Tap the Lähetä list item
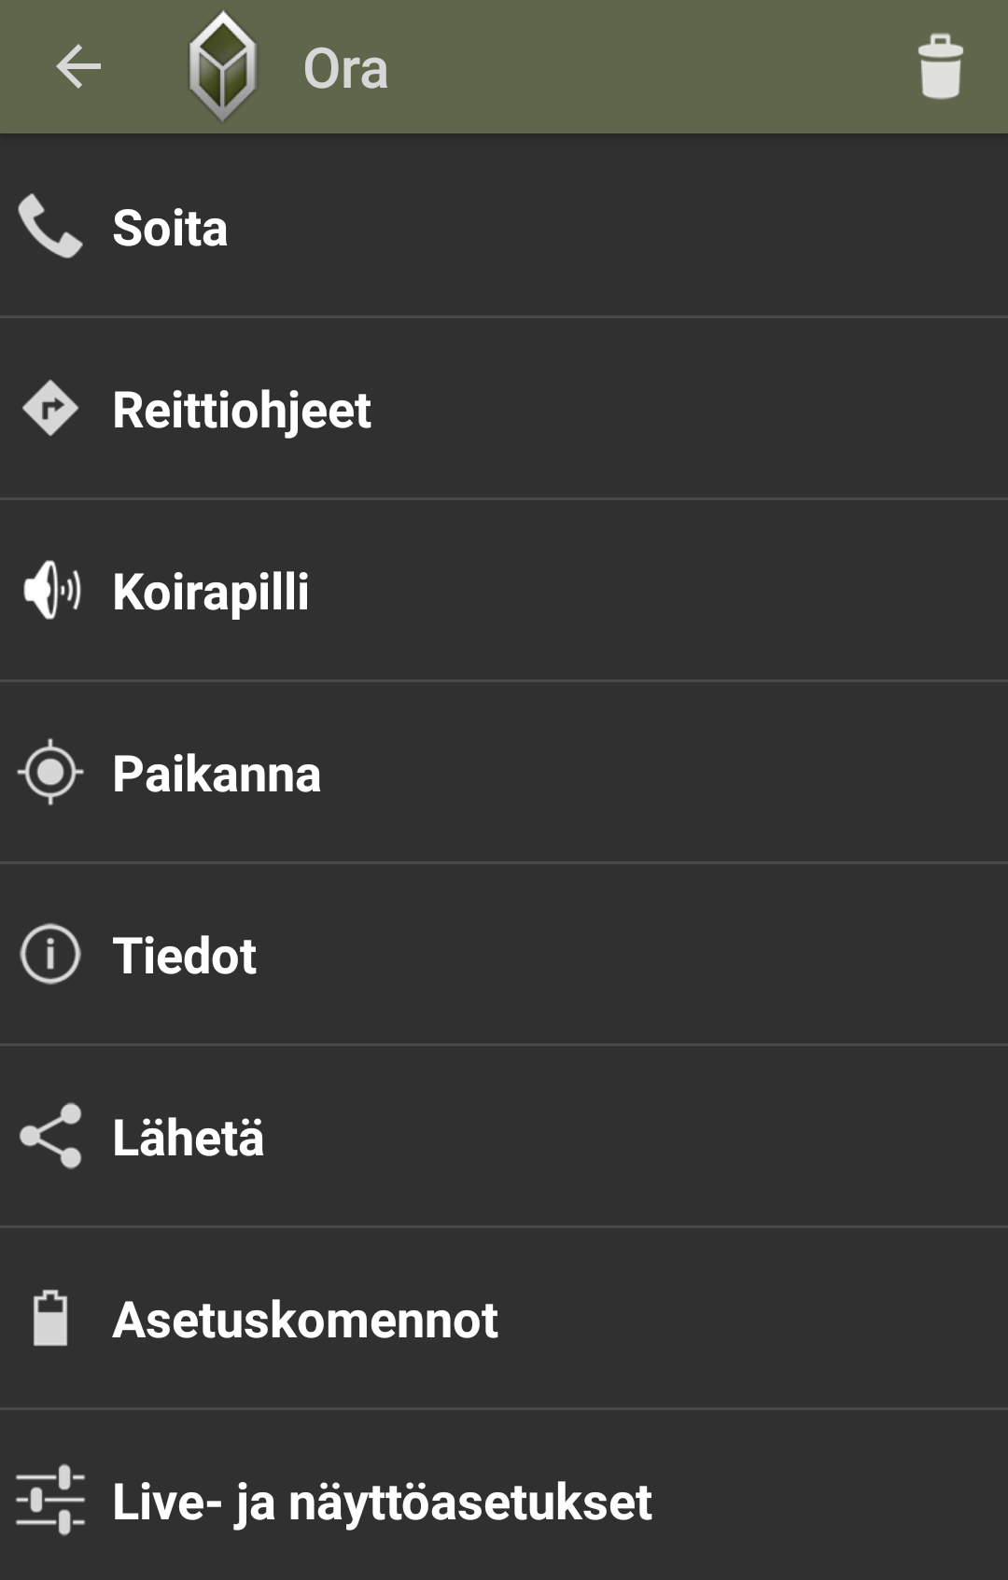Image resolution: width=1008 pixels, height=1580 pixels. (189, 1139)
